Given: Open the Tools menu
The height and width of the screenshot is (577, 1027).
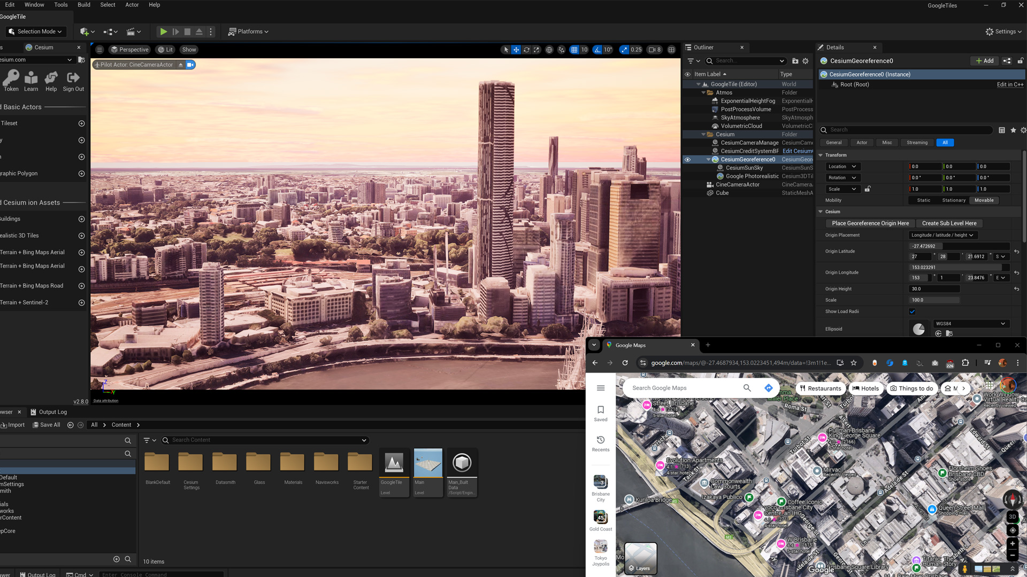Looking at the screenshot, I should (x=61, y=5).
